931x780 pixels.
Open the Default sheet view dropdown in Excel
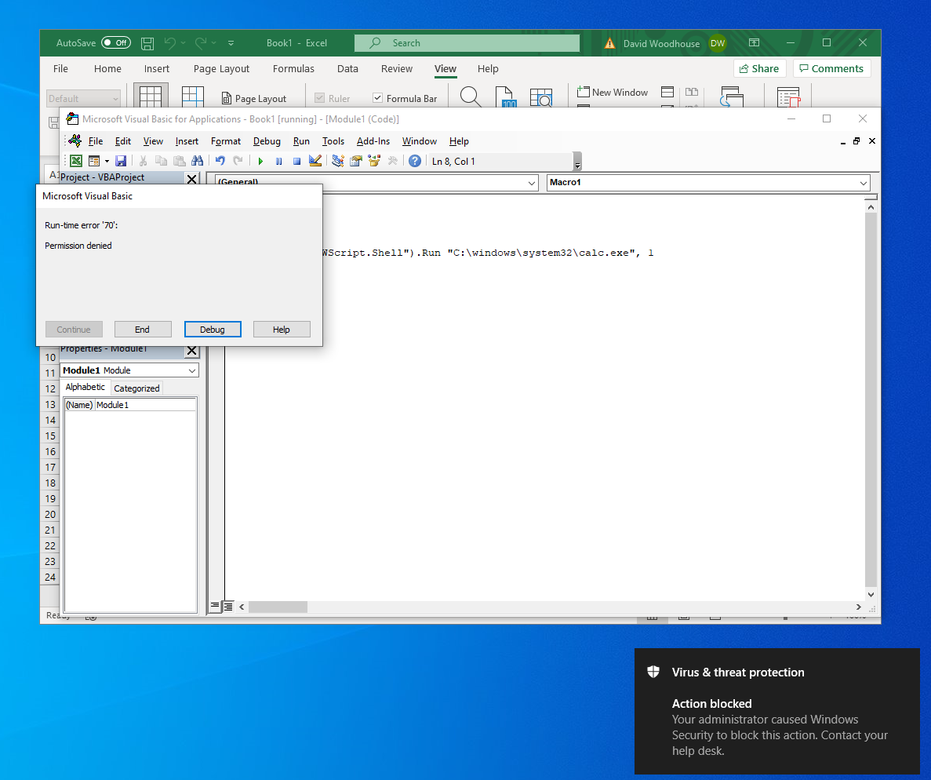84,99
